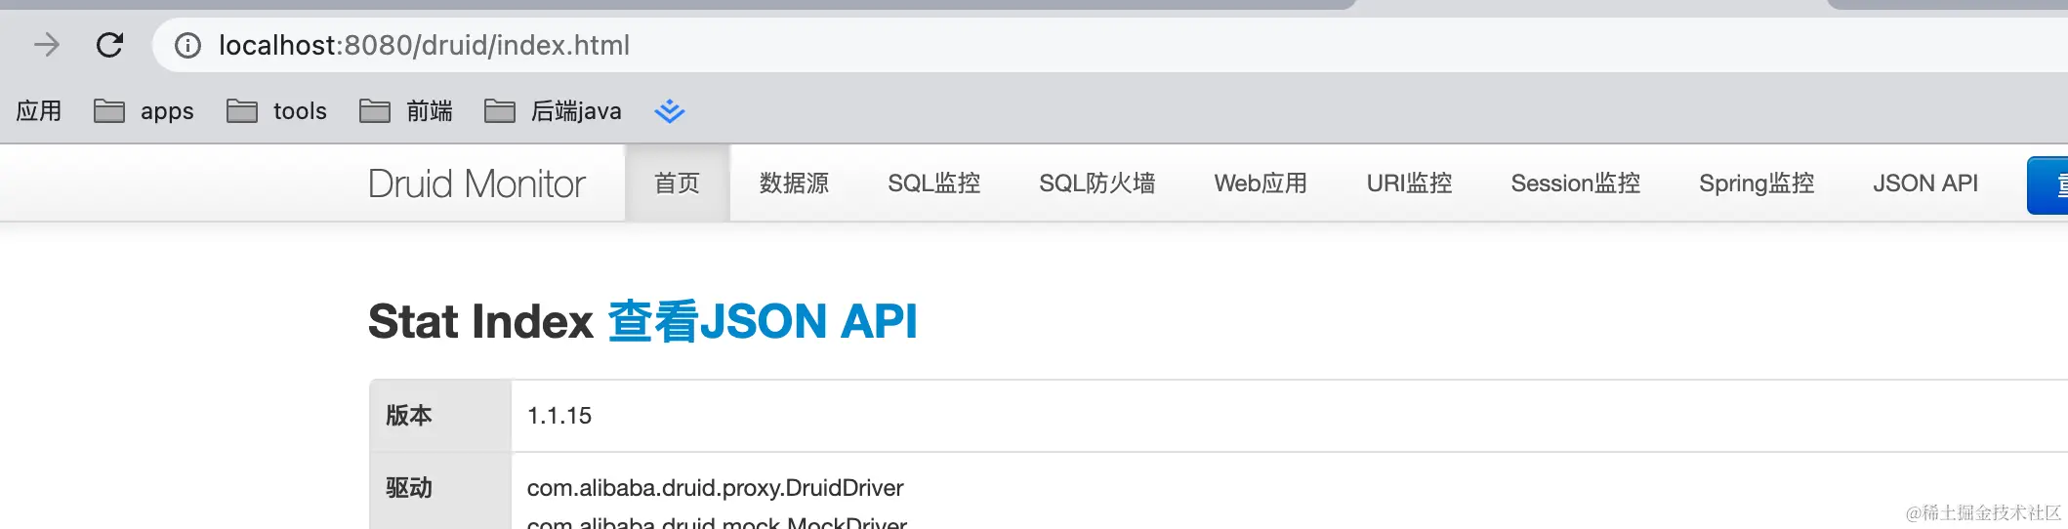Open the 前端 bookmark folder

[405, 111]
